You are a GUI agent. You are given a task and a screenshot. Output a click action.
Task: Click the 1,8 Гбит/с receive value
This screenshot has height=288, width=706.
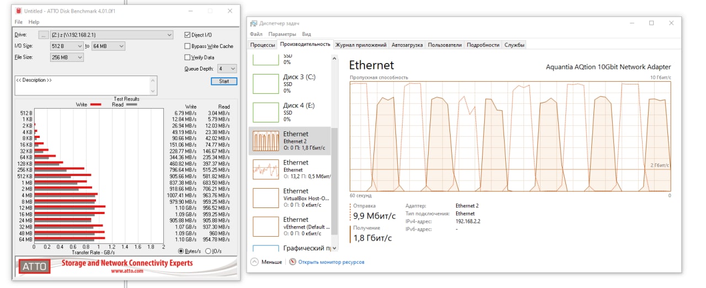tap(372, 238)
